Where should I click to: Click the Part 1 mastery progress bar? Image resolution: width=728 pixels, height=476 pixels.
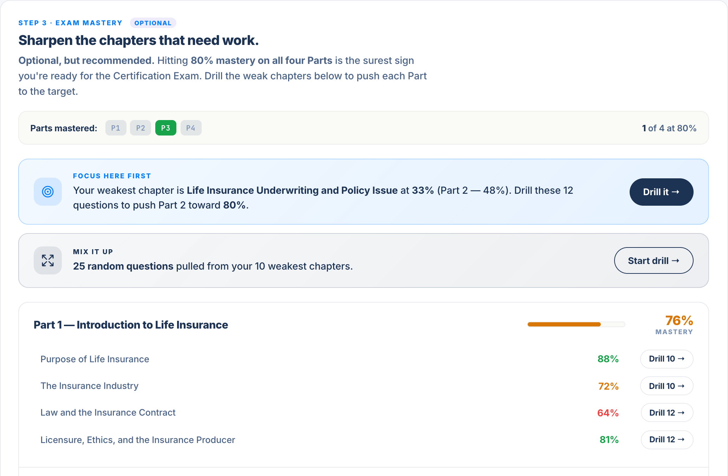[x=576, y=324]
